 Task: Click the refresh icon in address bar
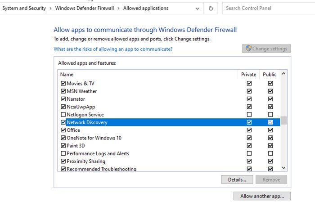211,8
